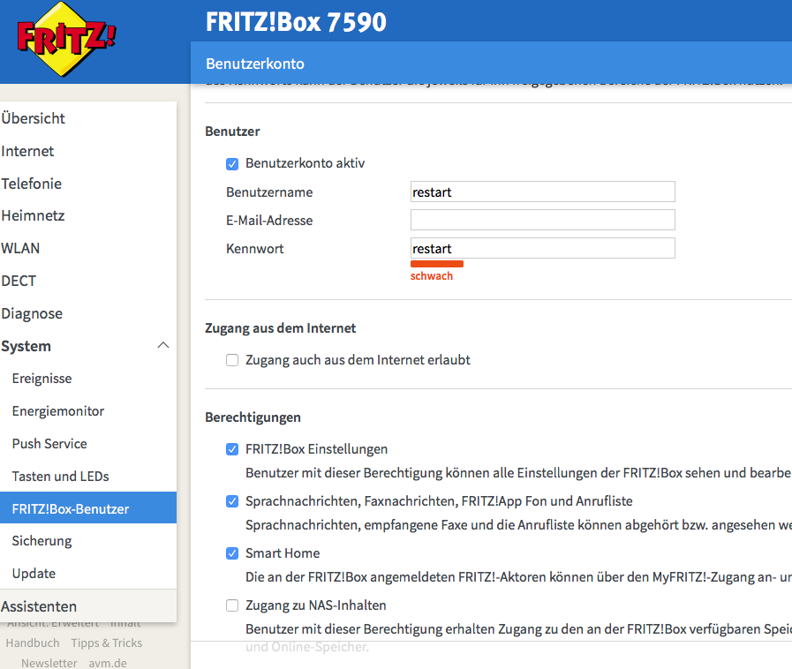The width and height of the screenshot is (792, 669).
Task: Uncheck FRITZ!Box Einstellungen permission
Action: click(232, 449)
